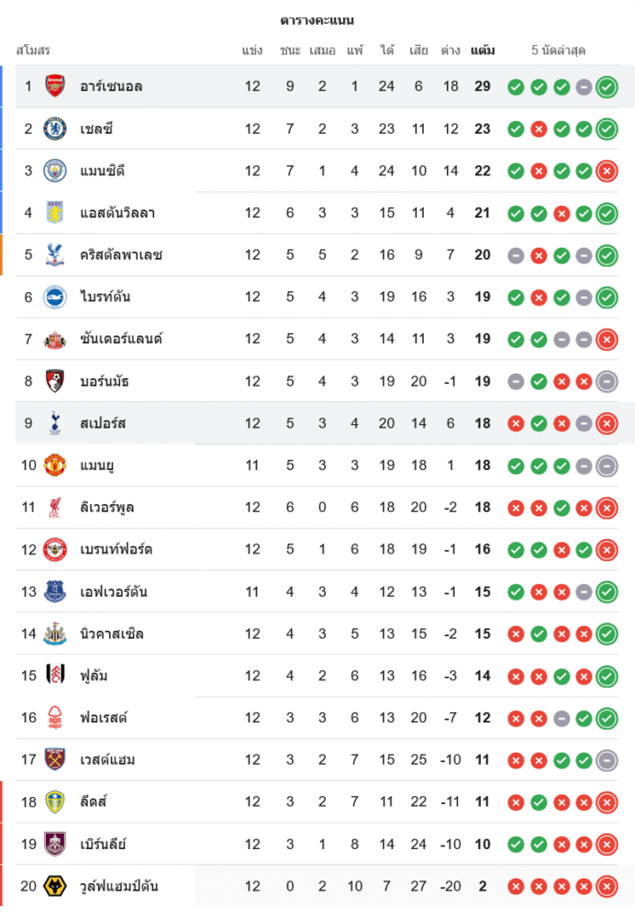
Task: Click the Tottenham Spurs crest
Action: 55,423
